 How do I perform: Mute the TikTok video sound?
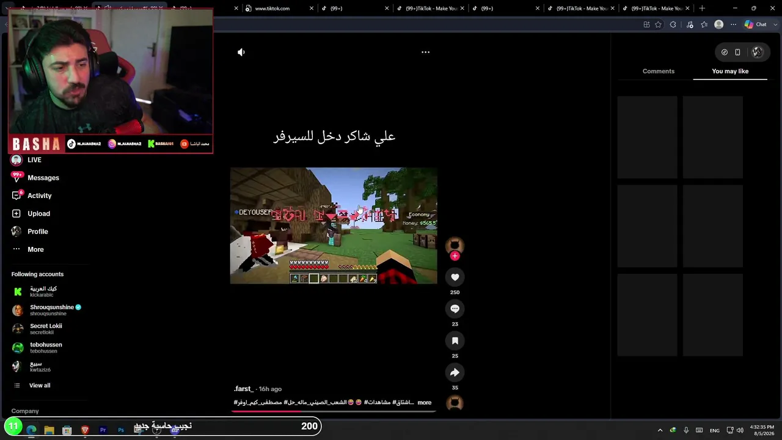point(241,53)
